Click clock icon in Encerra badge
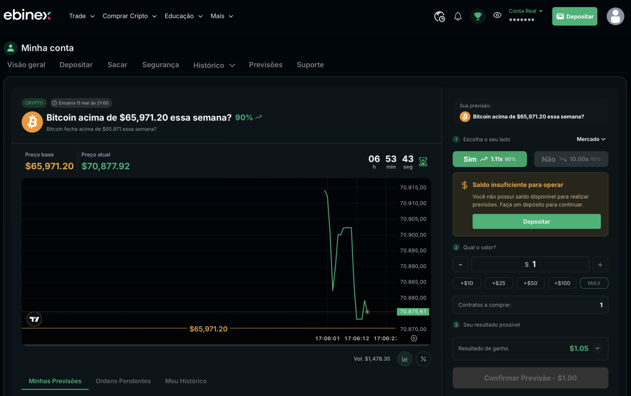631x396 pixels. pyautogui.click(x=55, y=103)
